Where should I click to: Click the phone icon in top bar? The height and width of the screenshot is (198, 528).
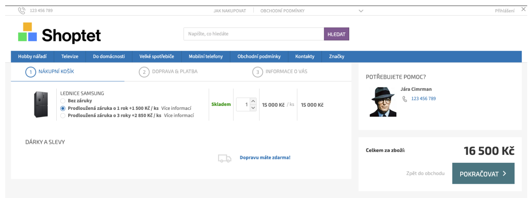[21, 11]
